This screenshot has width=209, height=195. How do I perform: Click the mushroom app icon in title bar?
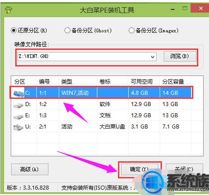point(9,10)
